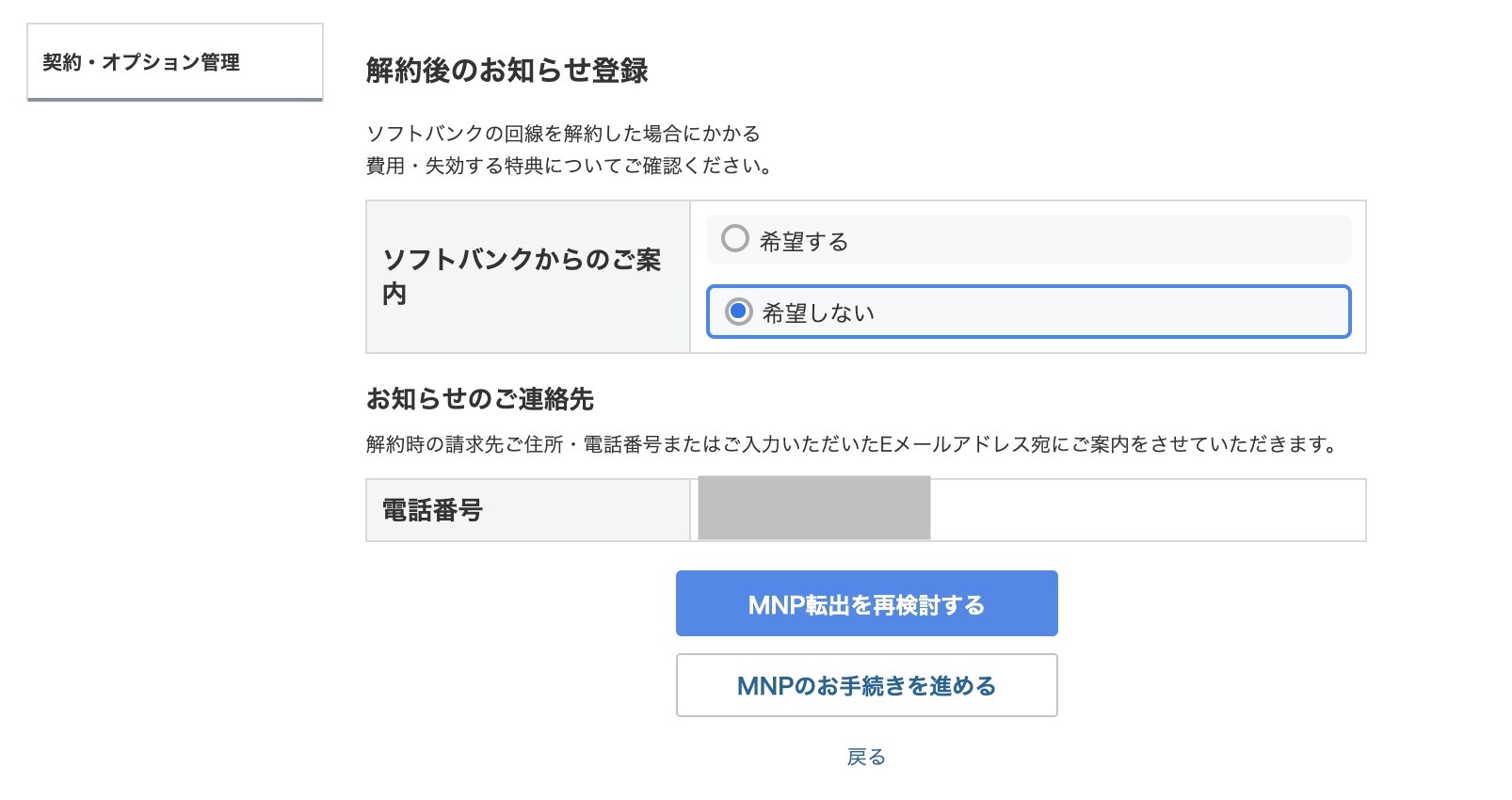Viewport: 1512px width, 800px height.
Task: Click the 解約後のお知らせ登録 page heading
Action: coord(507,71)
